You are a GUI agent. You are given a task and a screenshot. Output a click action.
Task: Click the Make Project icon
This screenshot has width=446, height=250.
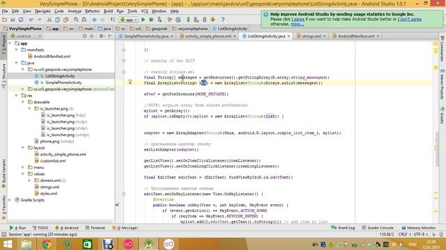coord(113,19)
